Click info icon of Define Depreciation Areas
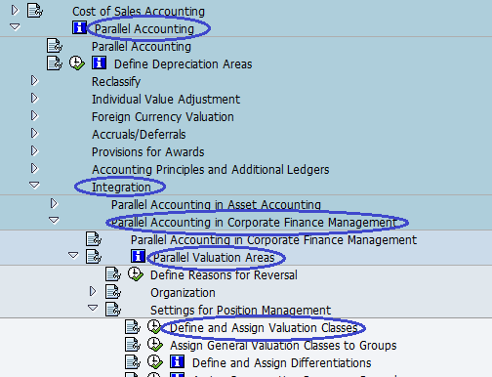The height and width of the screenshot is (377, 492). click(x=99, y=63)
